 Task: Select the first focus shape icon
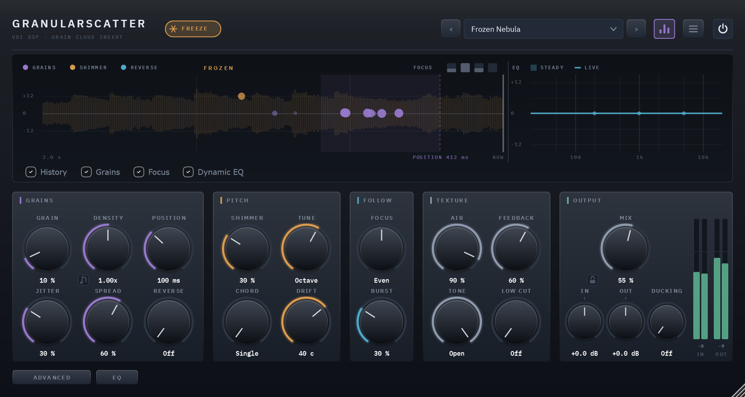(451, 68)
